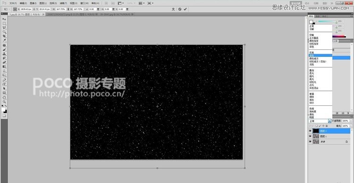Toggle lock transparent pixels
Screen dimensions: 354x183
[x=317, y=126]
